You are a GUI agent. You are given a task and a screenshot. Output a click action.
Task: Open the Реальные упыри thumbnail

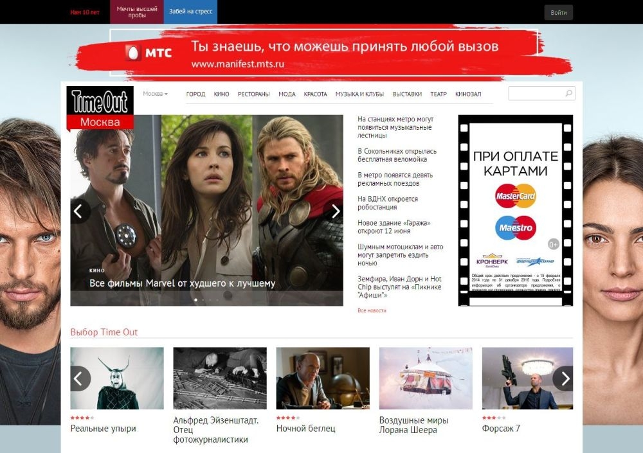pos(117,378)
